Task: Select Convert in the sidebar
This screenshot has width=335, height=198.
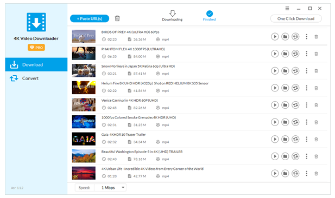Action: click(x=36, y=78)
